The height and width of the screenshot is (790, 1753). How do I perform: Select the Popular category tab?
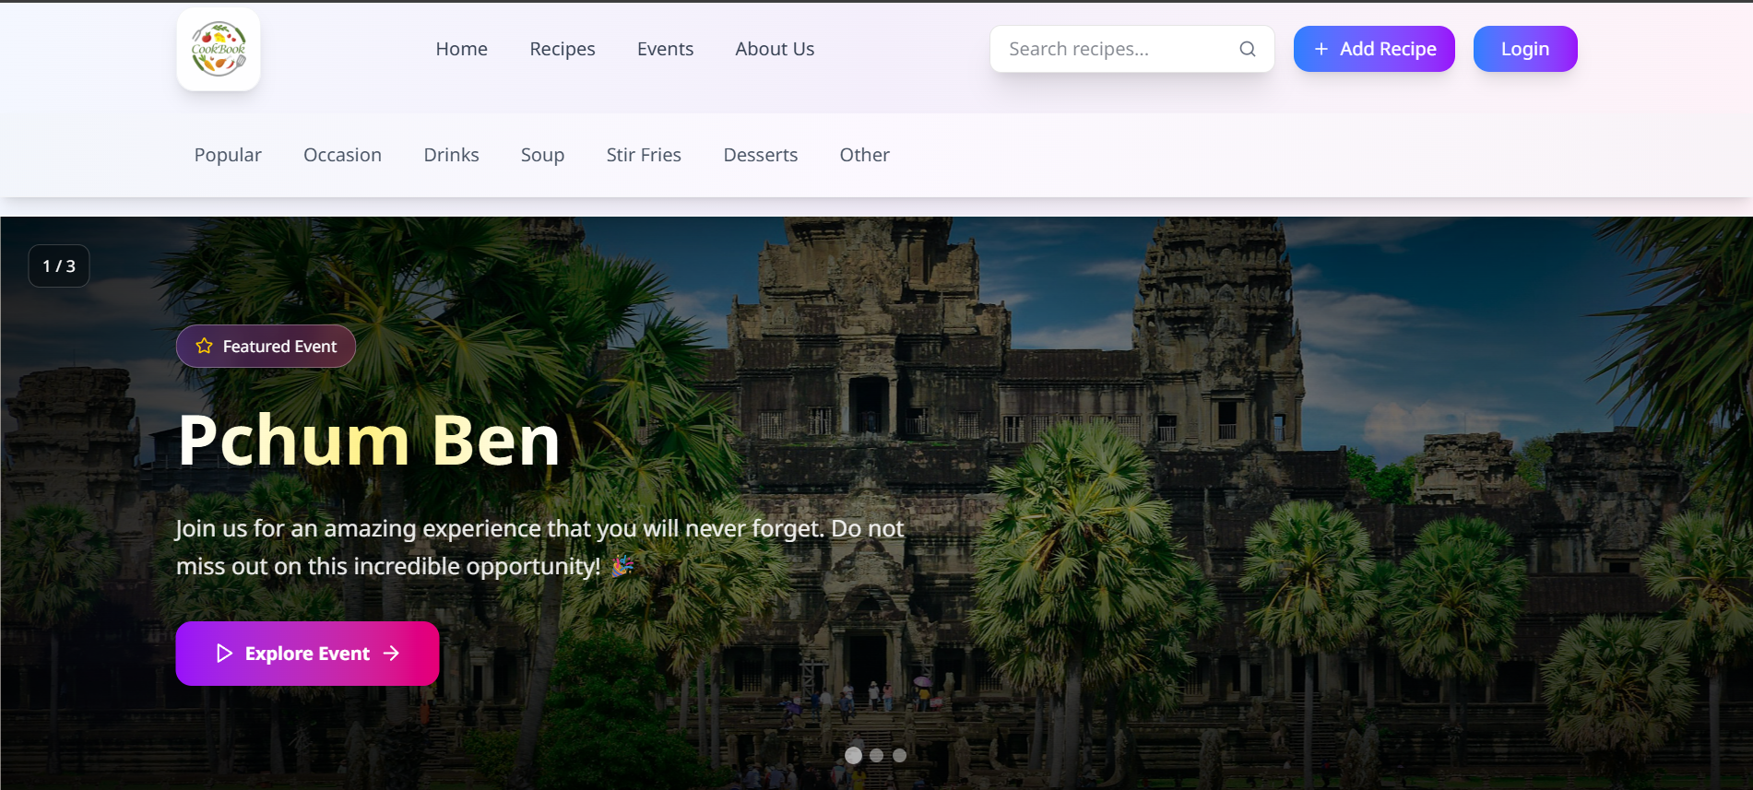tap(228, 155)
